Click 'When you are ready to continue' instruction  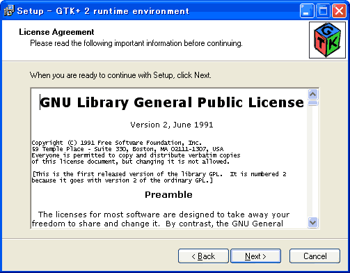tap(120, 75)
